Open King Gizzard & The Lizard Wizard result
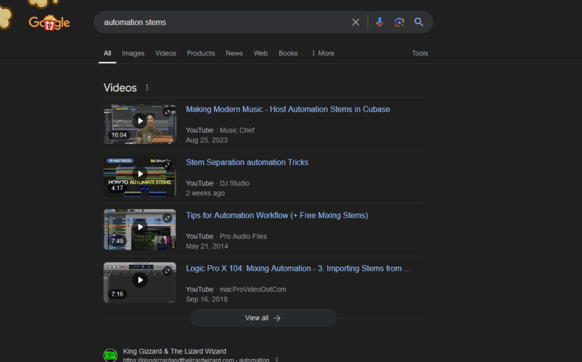 (x=174, y=351)
